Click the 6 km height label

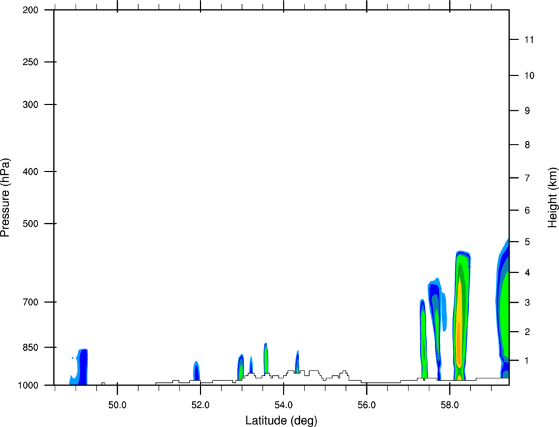tap(527, 210)
